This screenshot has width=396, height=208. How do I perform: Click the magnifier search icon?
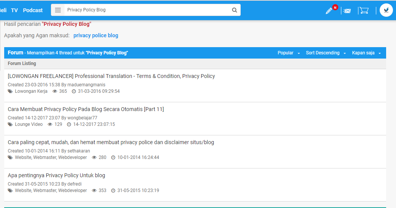click(235, 10)
